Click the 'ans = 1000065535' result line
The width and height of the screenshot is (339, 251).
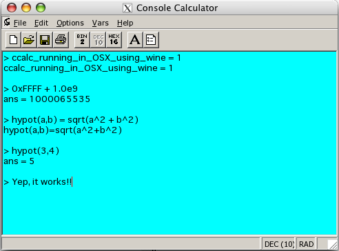click(x=47, y=99)
